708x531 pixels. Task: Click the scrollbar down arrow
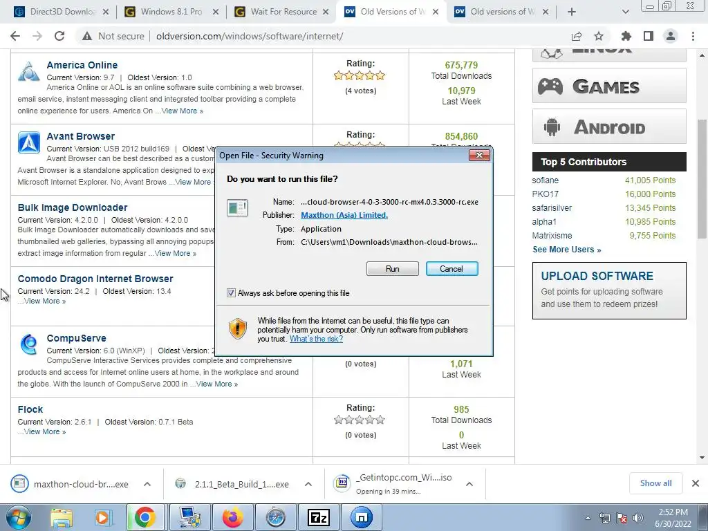pyautogui.click(x=702, y=458)
